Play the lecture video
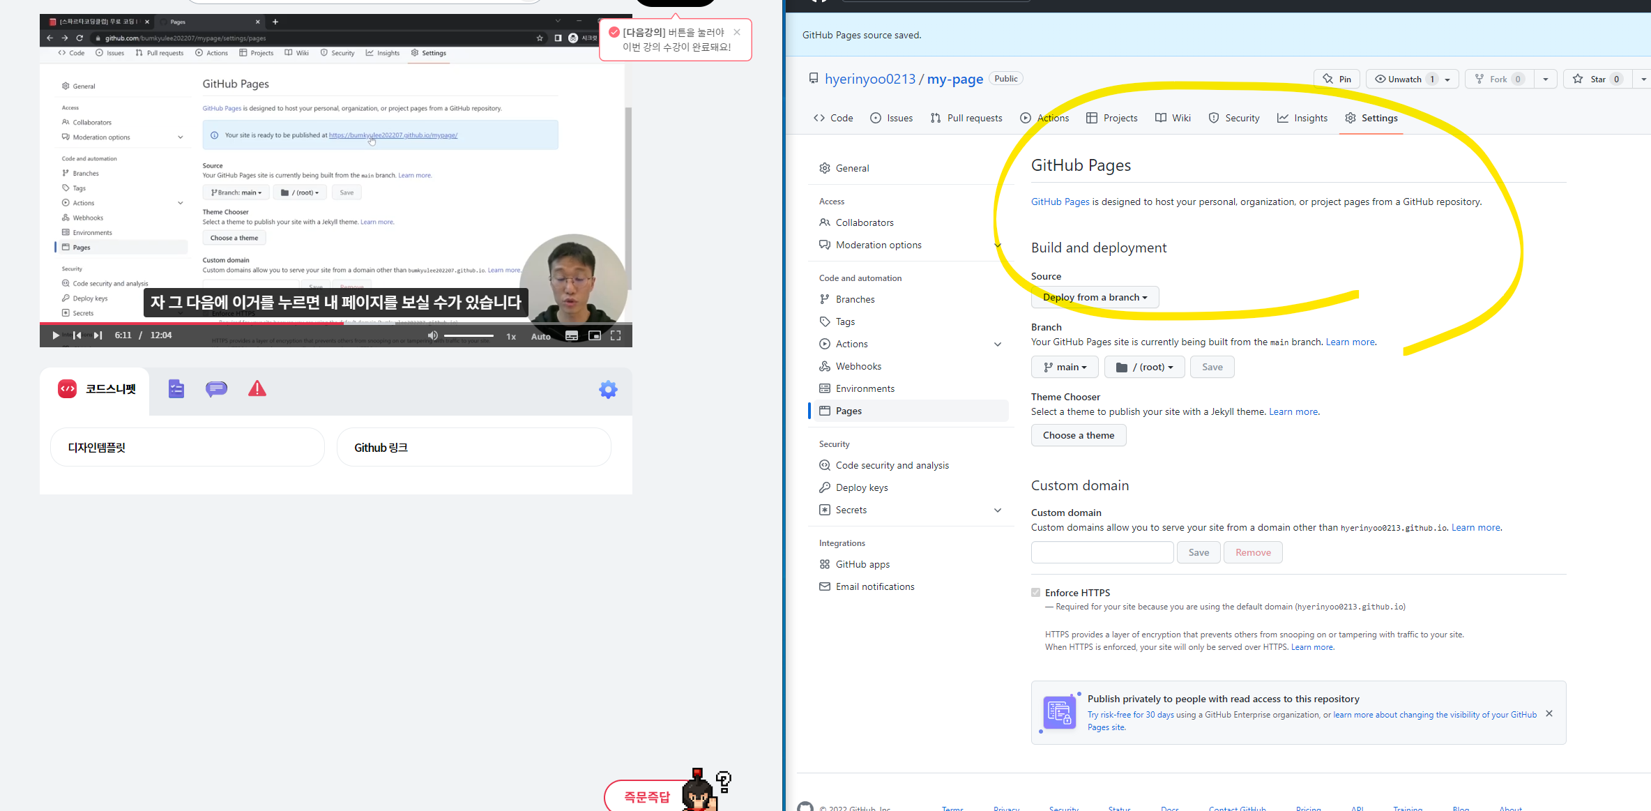This screenshot has width=1651, height=811. (55, 335)
